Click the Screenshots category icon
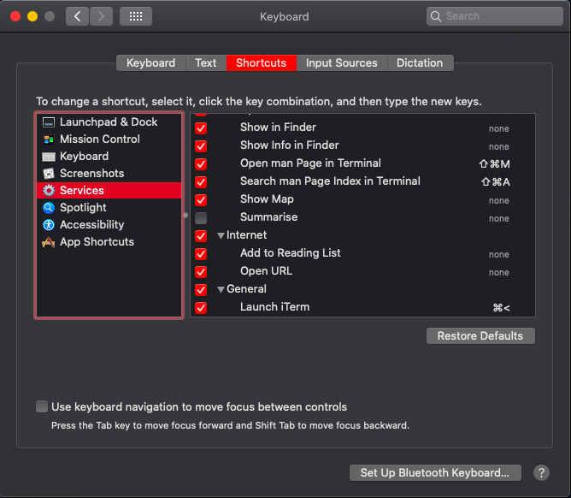This screenshot has width=571, height=498. point(49,174)
